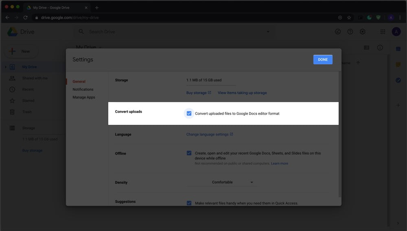407x231 pixels.
Task: Click the address bar URL
Action: pyautogui.click(x=70, y=17)
